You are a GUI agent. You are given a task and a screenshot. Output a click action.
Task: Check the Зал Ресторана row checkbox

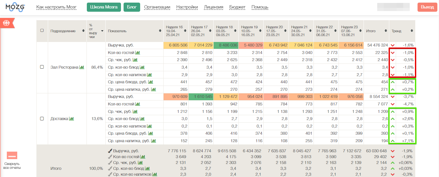42,67
